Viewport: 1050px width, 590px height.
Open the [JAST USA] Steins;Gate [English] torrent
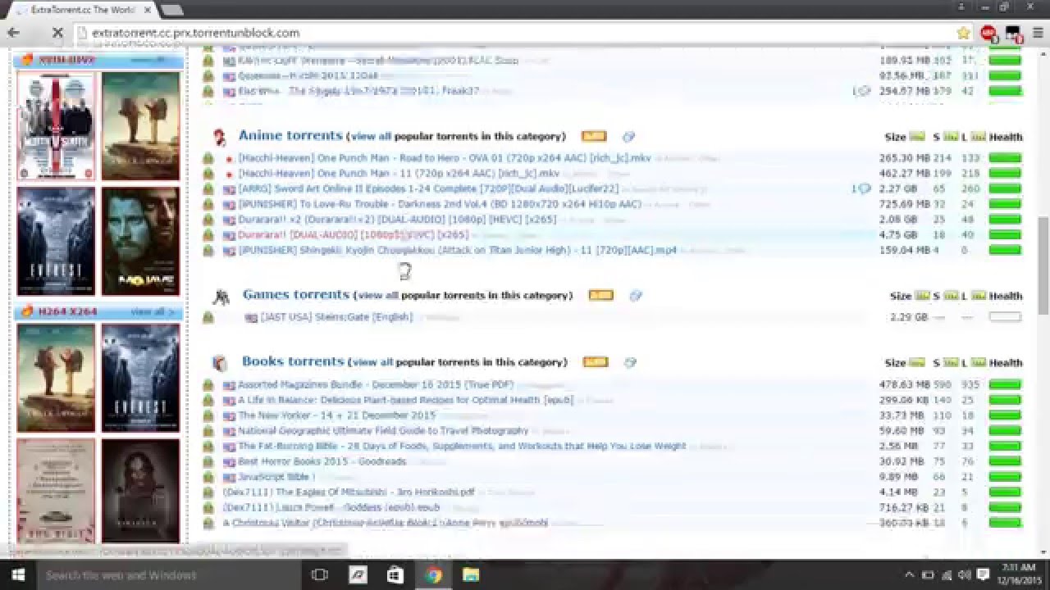(x=336, y=317)
